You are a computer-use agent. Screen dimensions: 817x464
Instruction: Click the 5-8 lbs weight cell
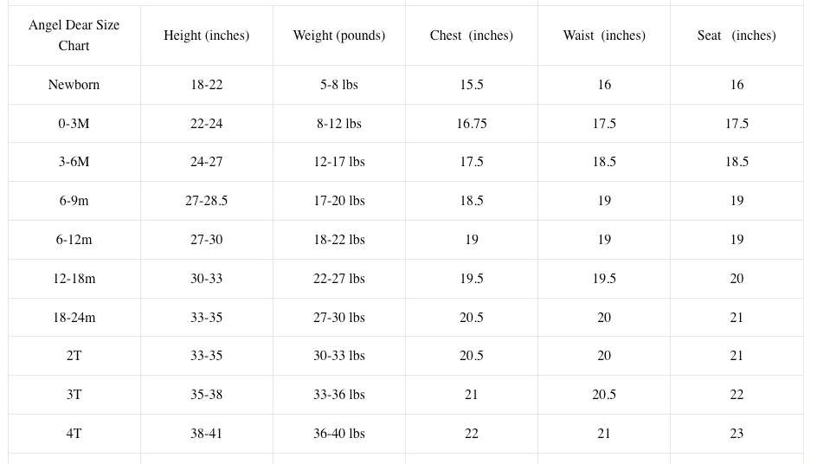[x=339, y=85]
